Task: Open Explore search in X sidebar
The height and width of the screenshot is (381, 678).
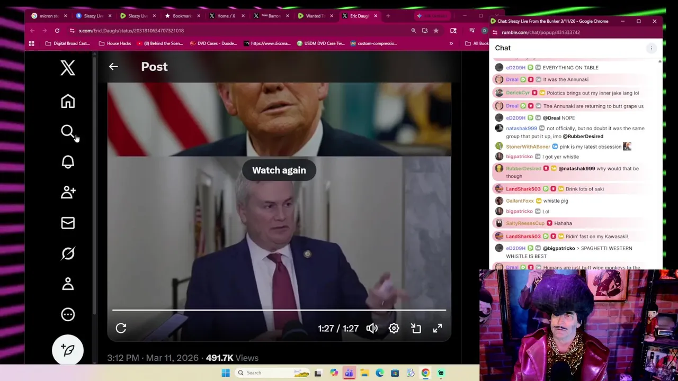Action: [68, 132]
